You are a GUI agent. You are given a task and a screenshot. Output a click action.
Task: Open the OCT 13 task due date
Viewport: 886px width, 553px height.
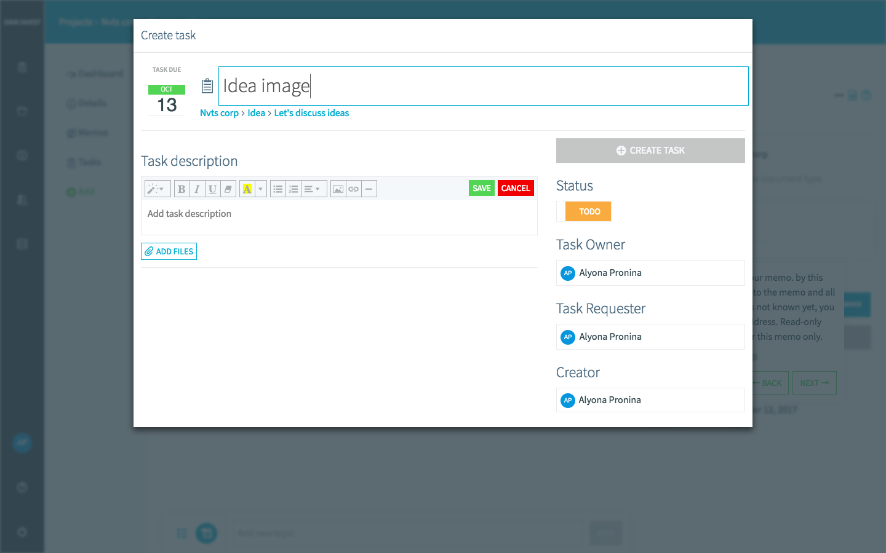coord(167,100)
